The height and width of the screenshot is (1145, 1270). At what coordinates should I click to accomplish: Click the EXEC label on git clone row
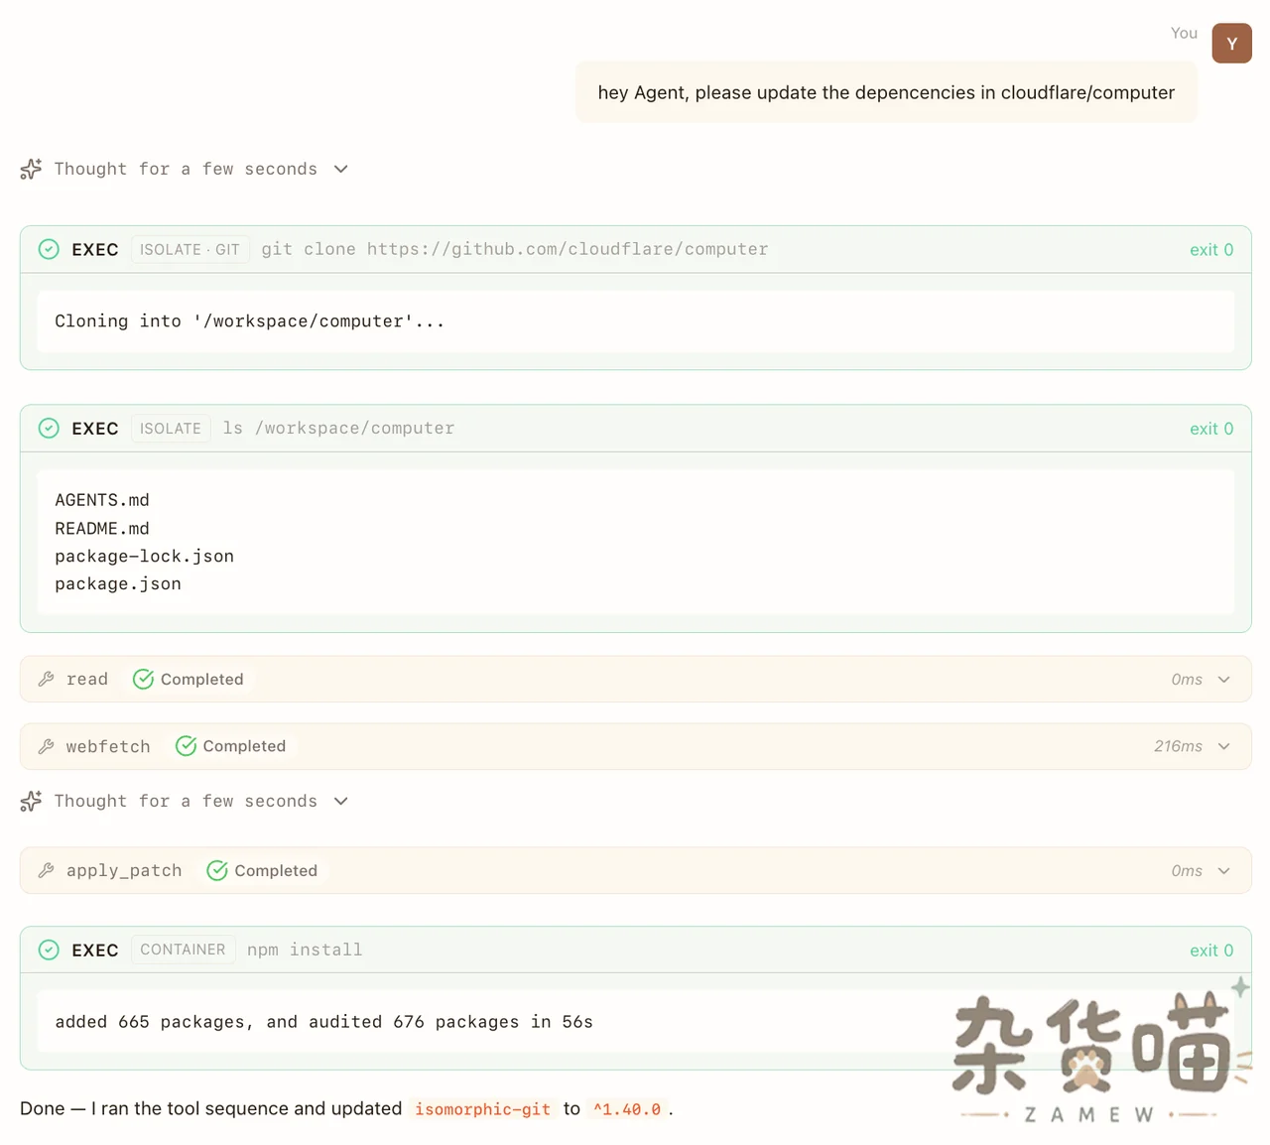pyautogui.click(x=95, y=250)
